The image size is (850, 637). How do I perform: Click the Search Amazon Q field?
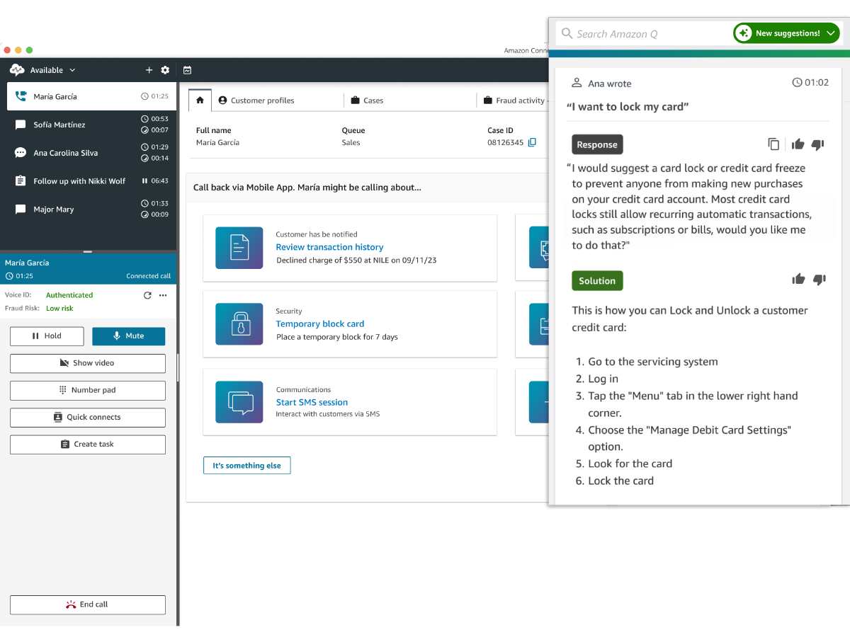coord(643,33)
